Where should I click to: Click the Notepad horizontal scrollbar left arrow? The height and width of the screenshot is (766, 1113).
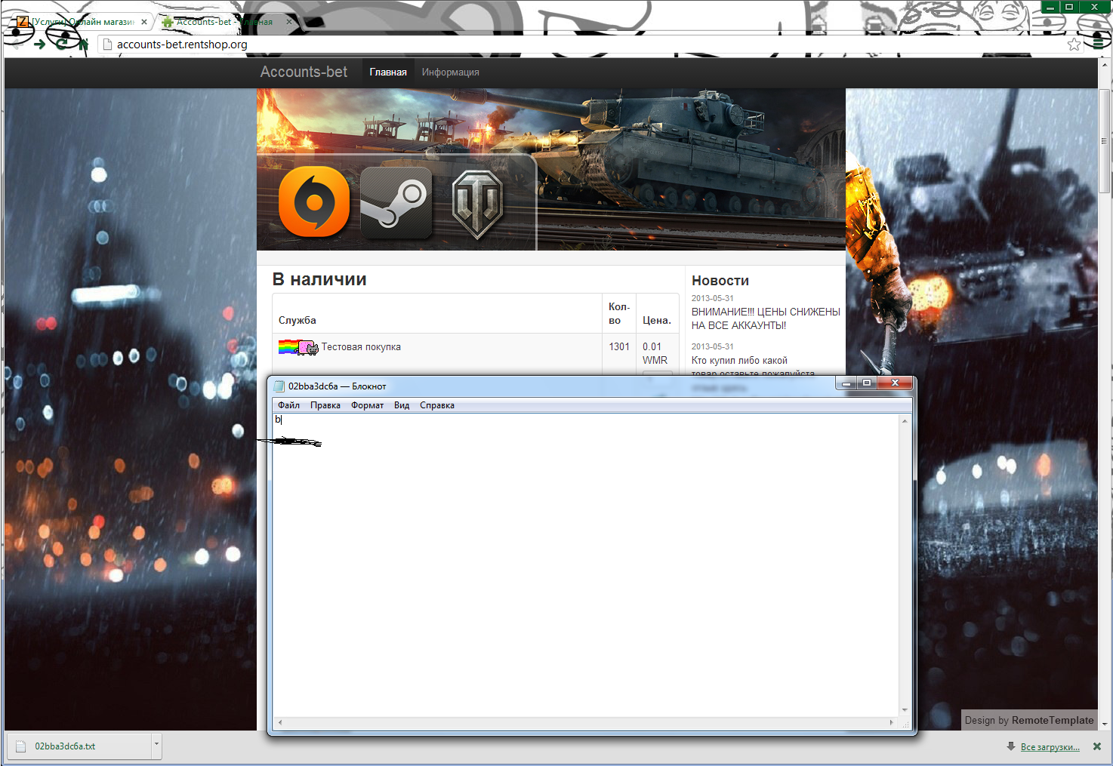click(x=280, y=722)
